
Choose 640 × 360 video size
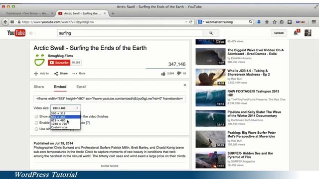pyautogui.click(x=65, y=117)
